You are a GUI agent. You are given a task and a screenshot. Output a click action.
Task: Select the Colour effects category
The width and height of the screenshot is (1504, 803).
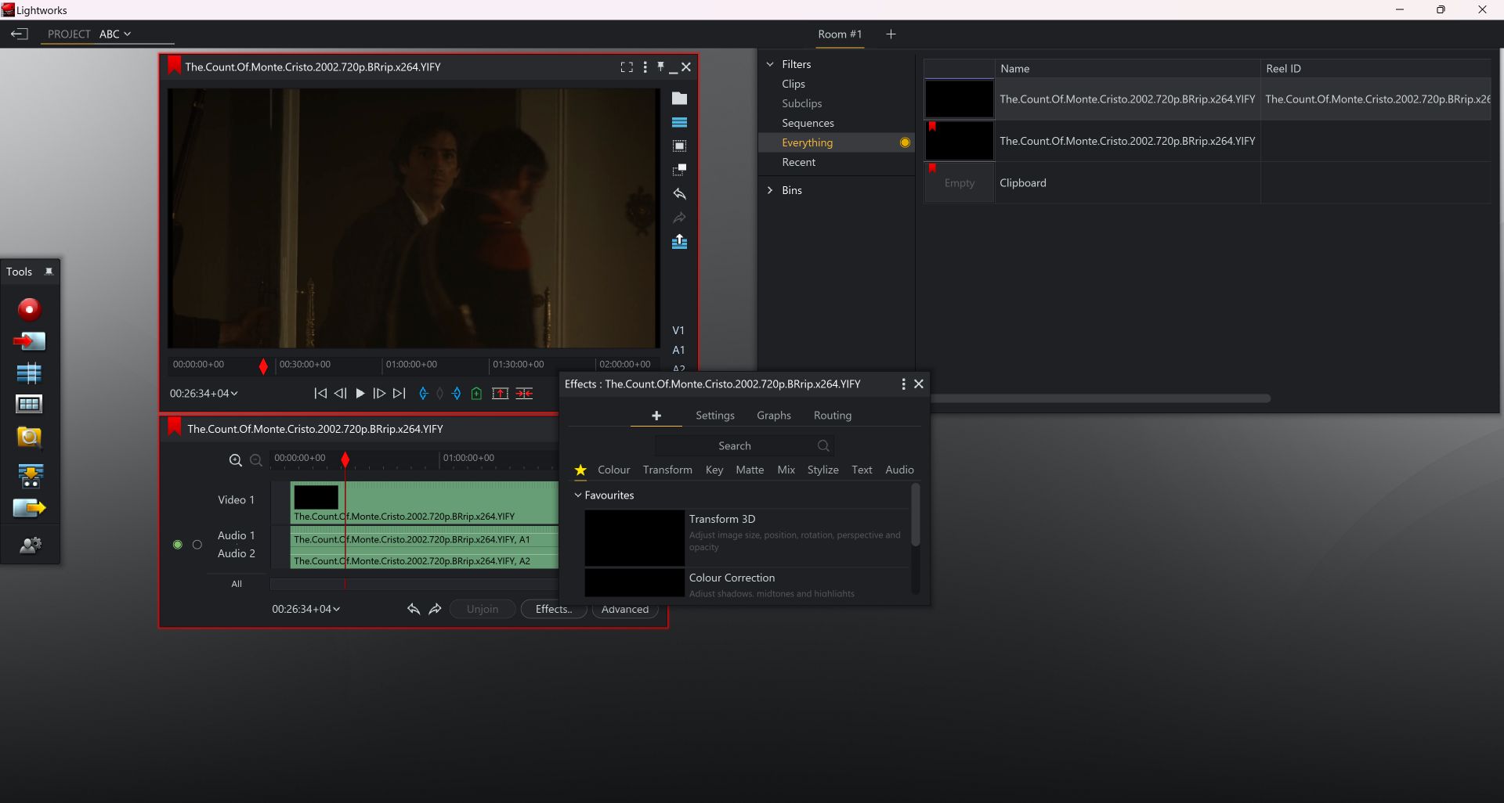pos(614,470)
